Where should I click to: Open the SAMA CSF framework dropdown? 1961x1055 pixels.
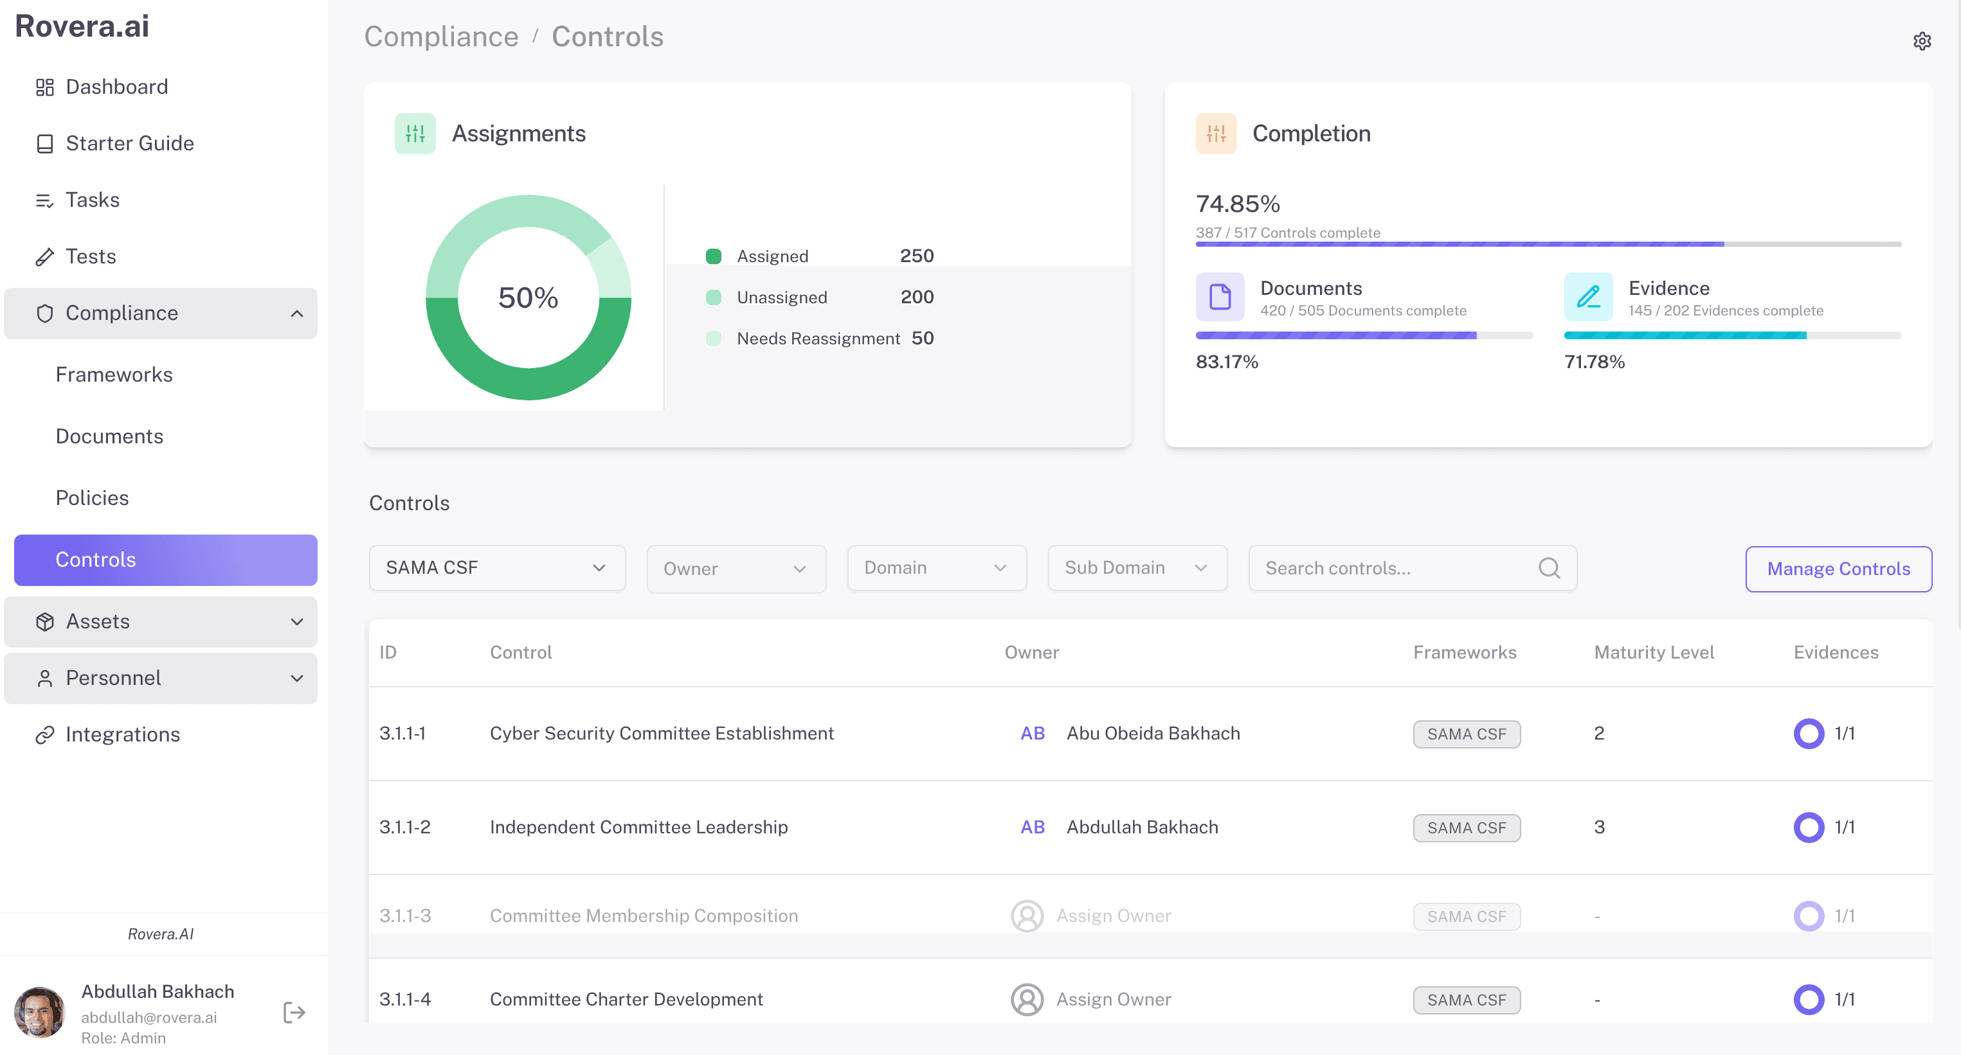[496, 568]
